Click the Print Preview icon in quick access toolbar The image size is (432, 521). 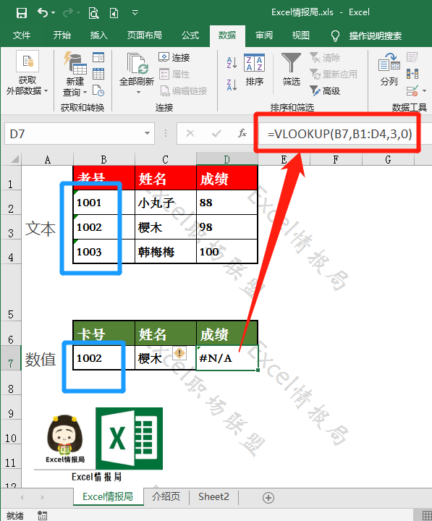click(x=94, y=13)
